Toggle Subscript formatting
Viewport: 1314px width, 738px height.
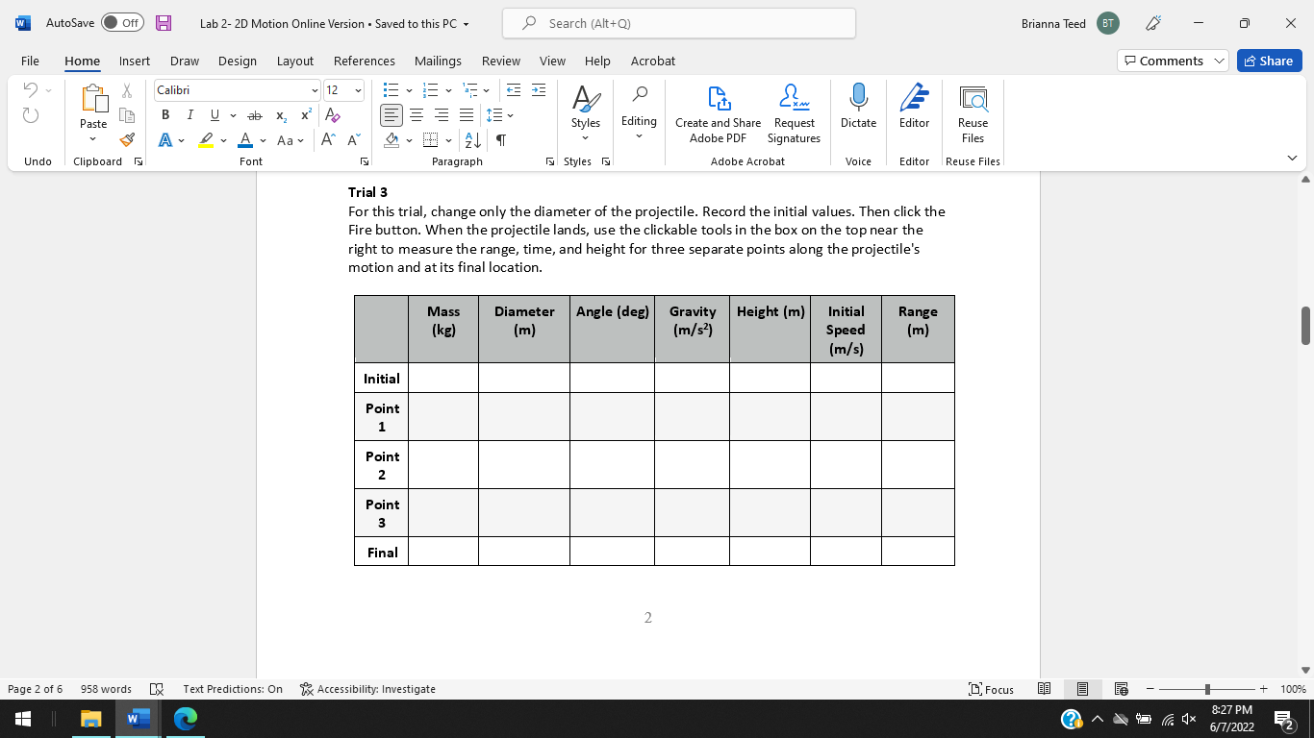click(x=281, y=115)
